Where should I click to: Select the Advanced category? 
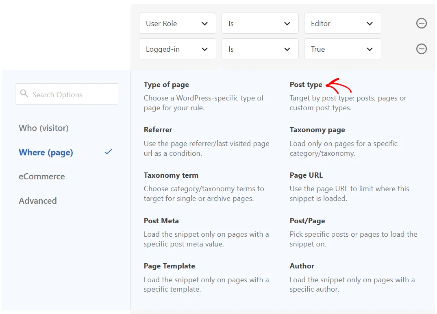tap(38, 201)
